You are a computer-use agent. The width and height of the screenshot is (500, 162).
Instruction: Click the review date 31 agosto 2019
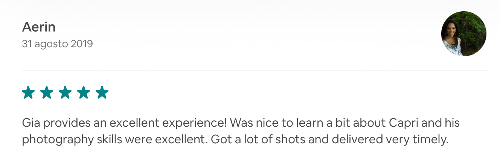(57, 44)
